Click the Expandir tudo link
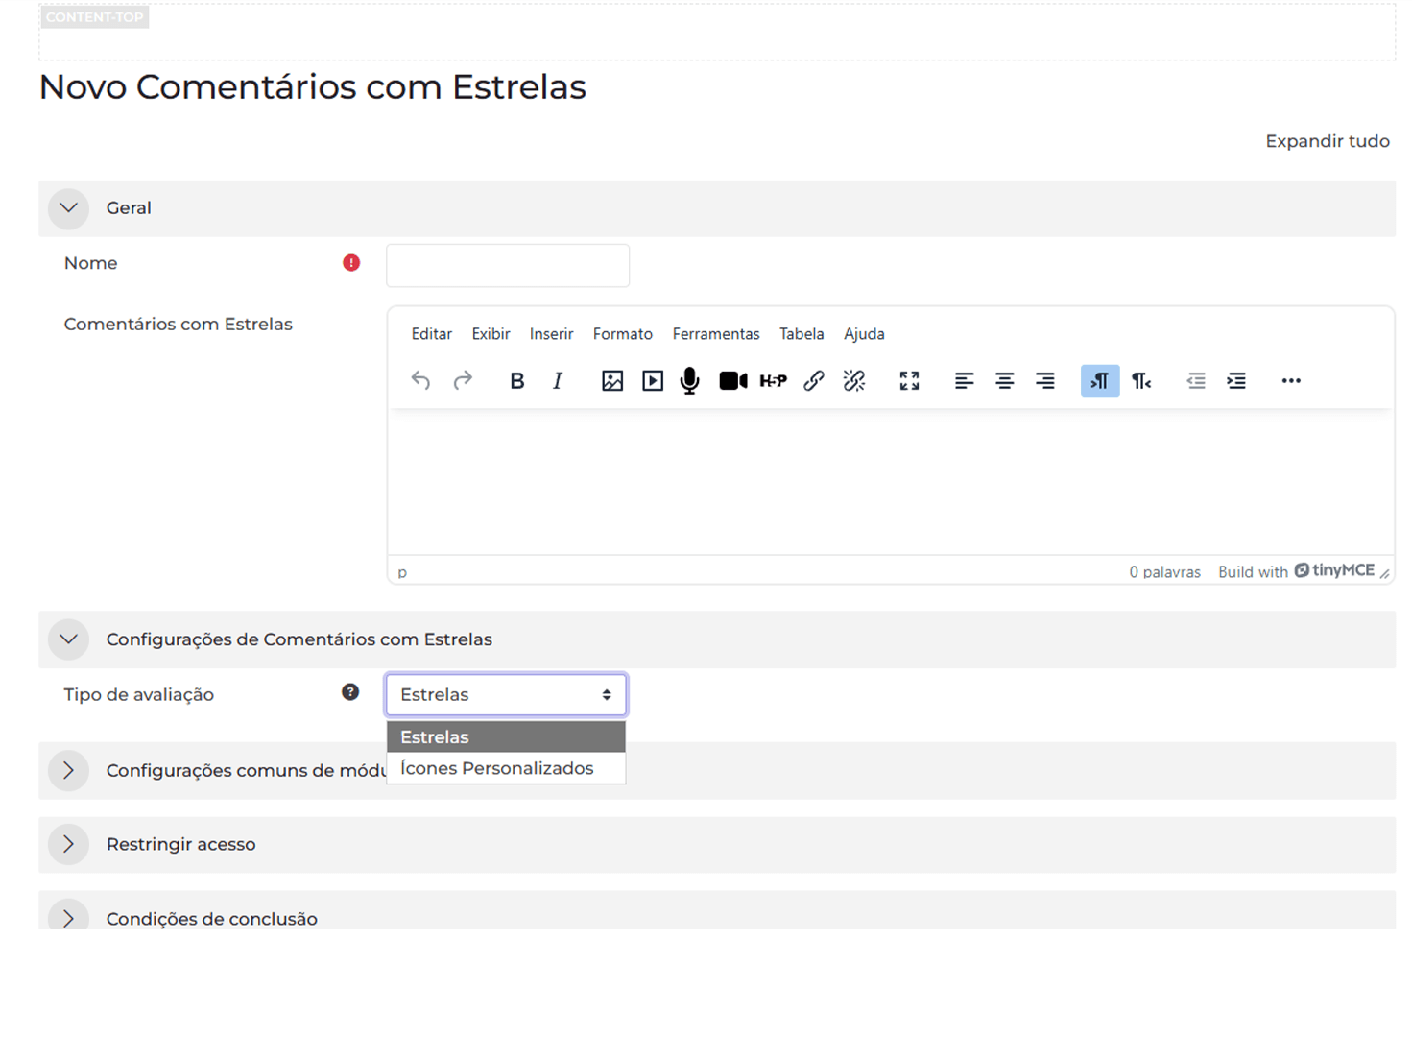The height and width of the screenshot is (1037, 1412). coord(1327,141)
